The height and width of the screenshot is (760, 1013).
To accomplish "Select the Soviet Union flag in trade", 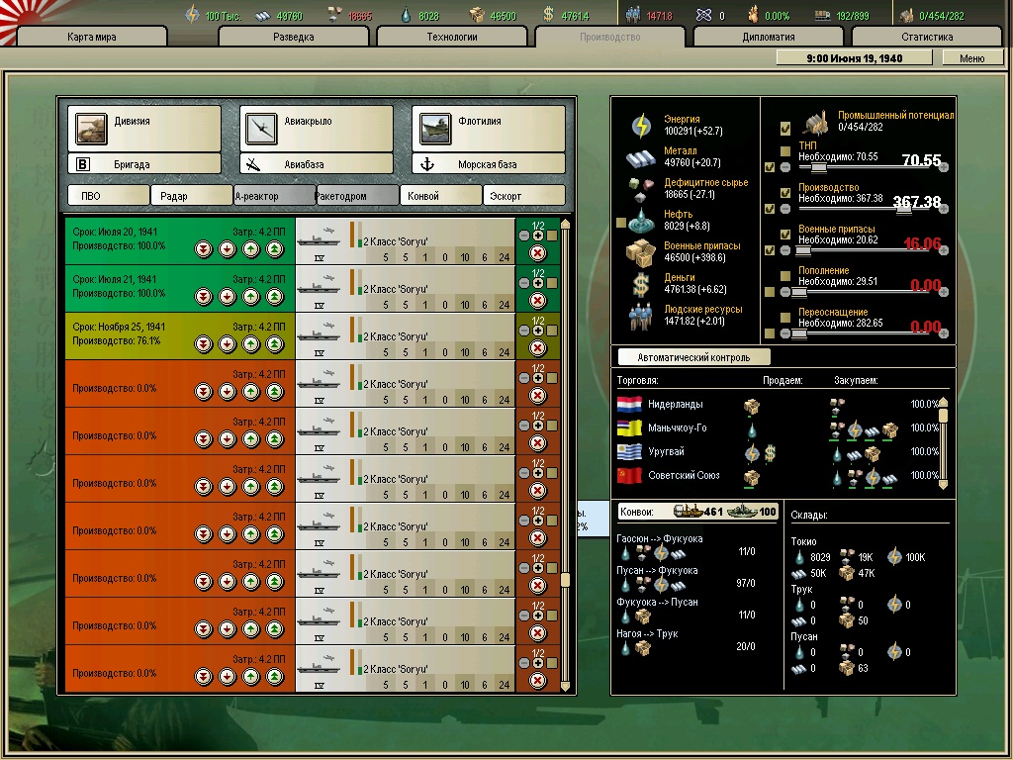I will (x=629, y=476).
